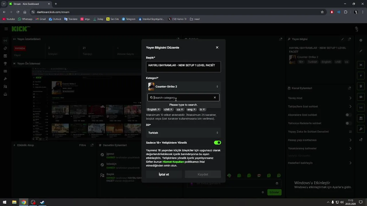Bookmark this page with the star icon

(x=322, y=12)
